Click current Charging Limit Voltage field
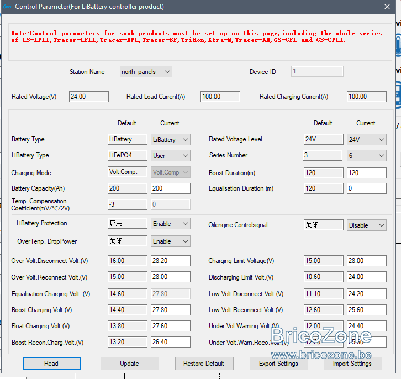This screenshot has width=401, height=379. point(366,261)
